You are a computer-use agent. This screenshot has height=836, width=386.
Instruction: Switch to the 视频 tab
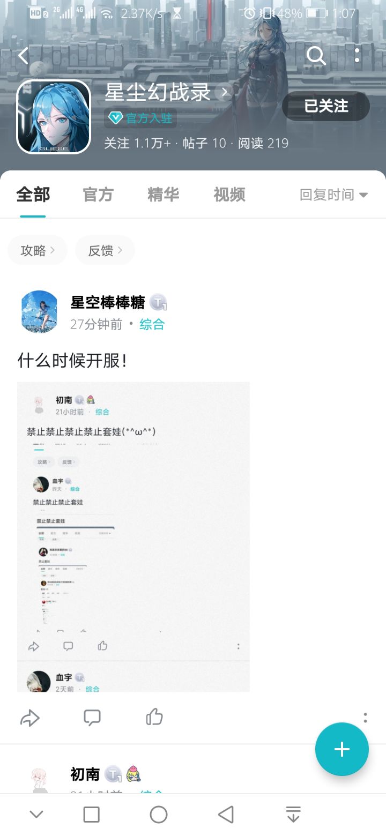pyautogui.click(x=229, y=195)
